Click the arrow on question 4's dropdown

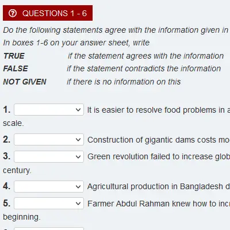(x=78, y=186)
